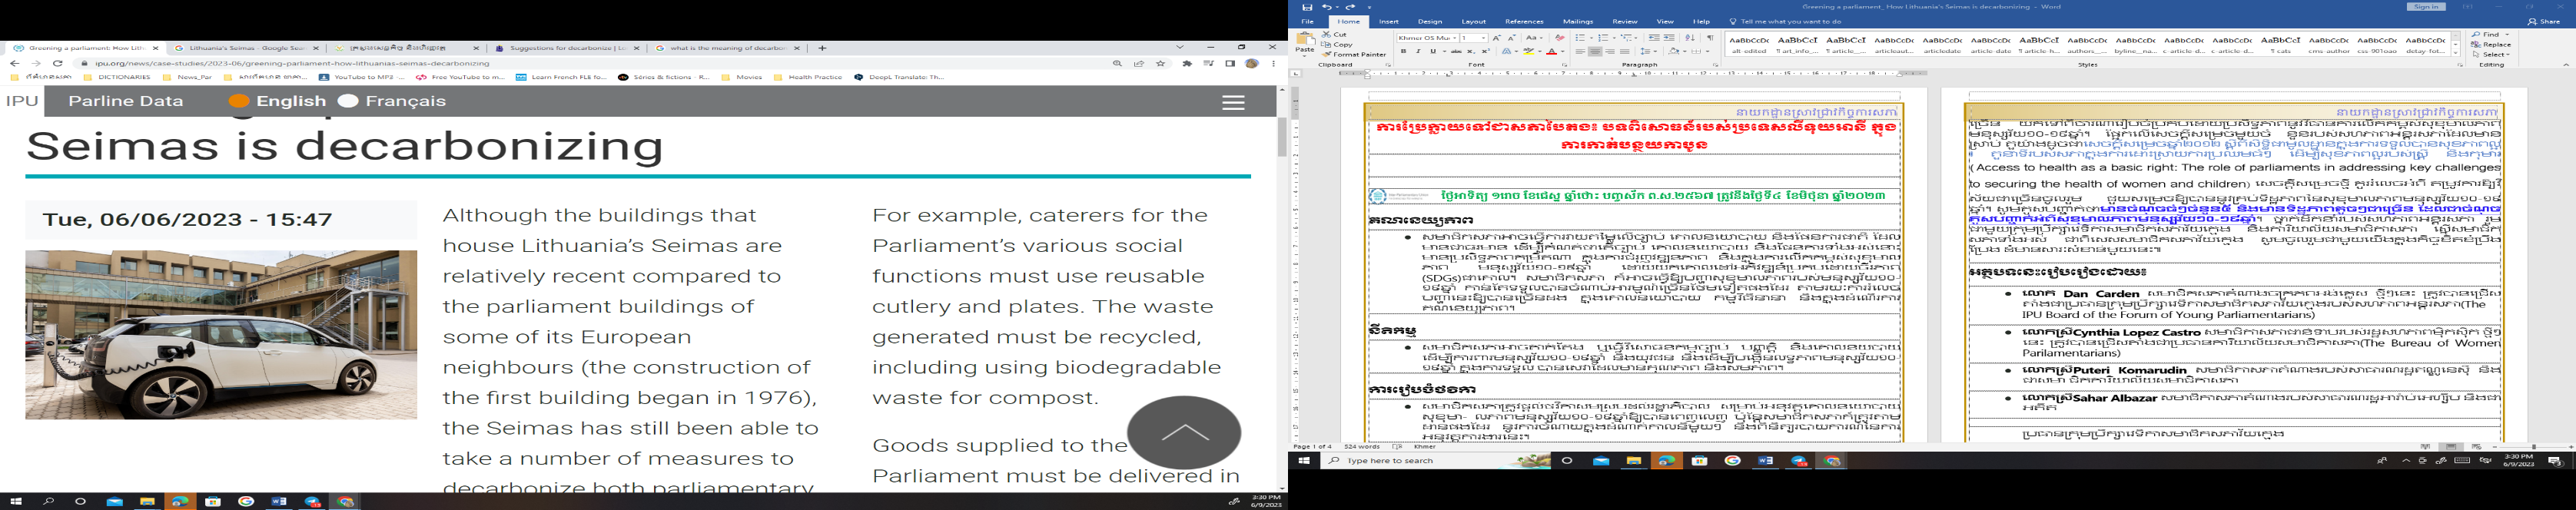This screenshot has height=510, width=2576.
Task: Increase paragraph indent in Word
Action: click(x=1669, y=38)
